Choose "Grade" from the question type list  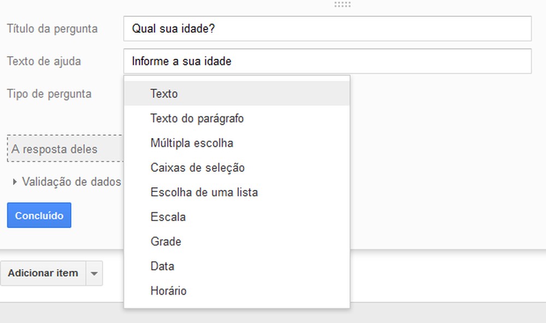coord(165,241)
